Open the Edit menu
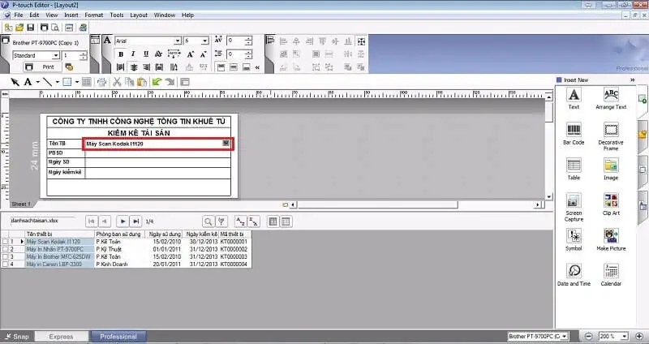This screenshot has height=344, width=649. (34, 15)
